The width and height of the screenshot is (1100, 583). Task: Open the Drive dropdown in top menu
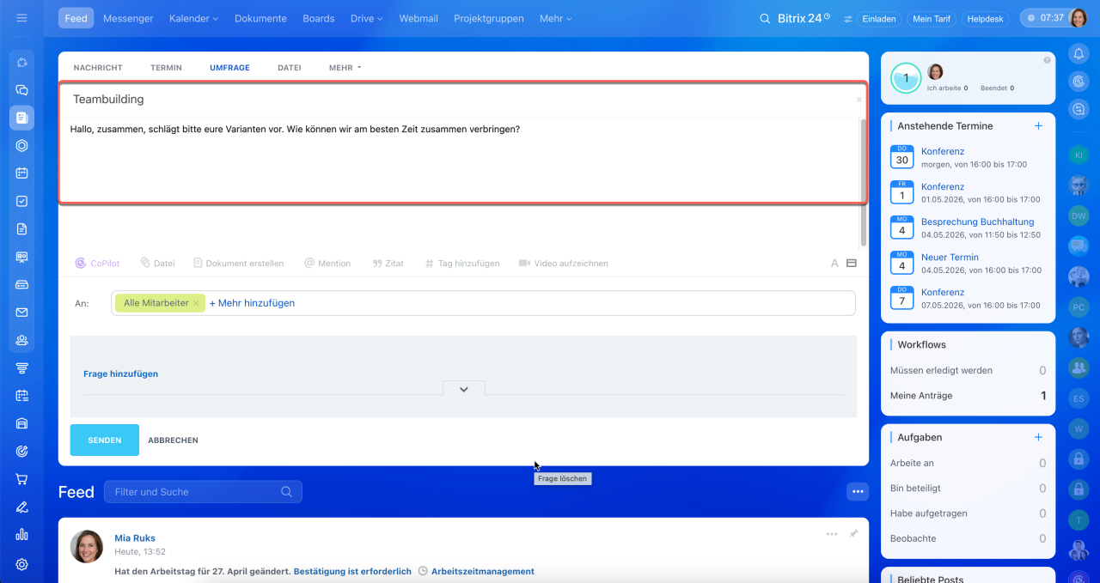pyautogui.click(x=366, y=18)
